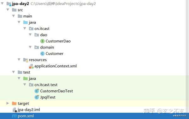
Task: Select the test folder
Action: (x=27, y=72)
